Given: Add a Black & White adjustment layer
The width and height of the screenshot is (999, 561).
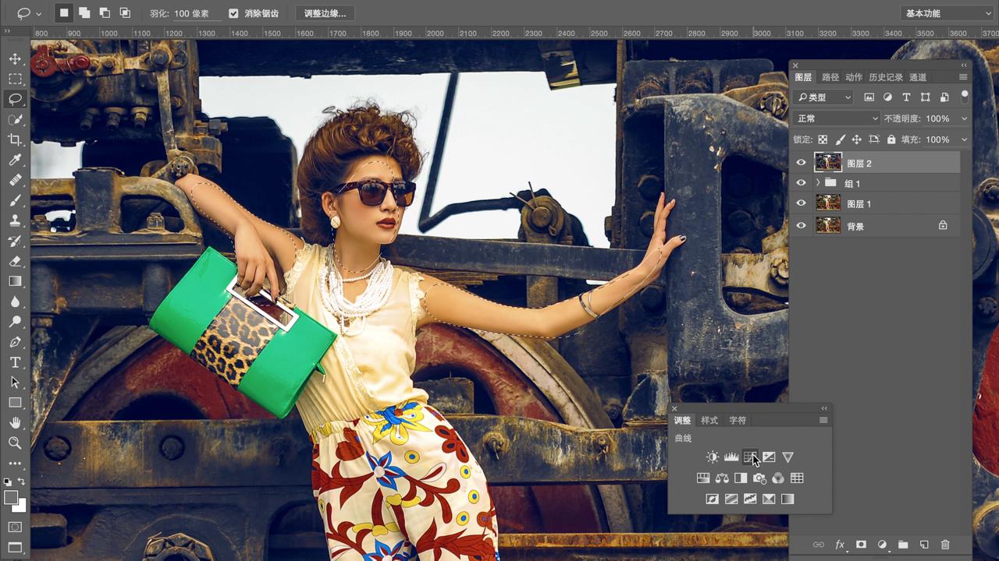Looking at the screenshot, I should click(x=741, y=478).
